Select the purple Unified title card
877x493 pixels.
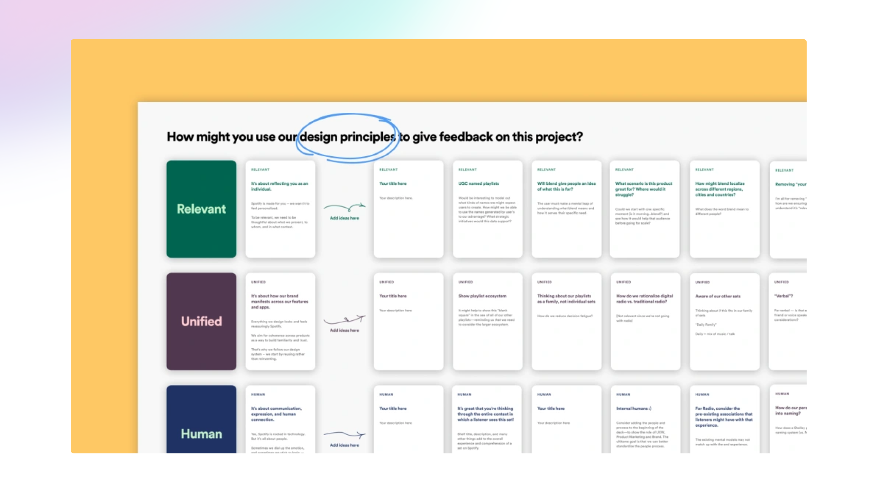click(201, 321)
